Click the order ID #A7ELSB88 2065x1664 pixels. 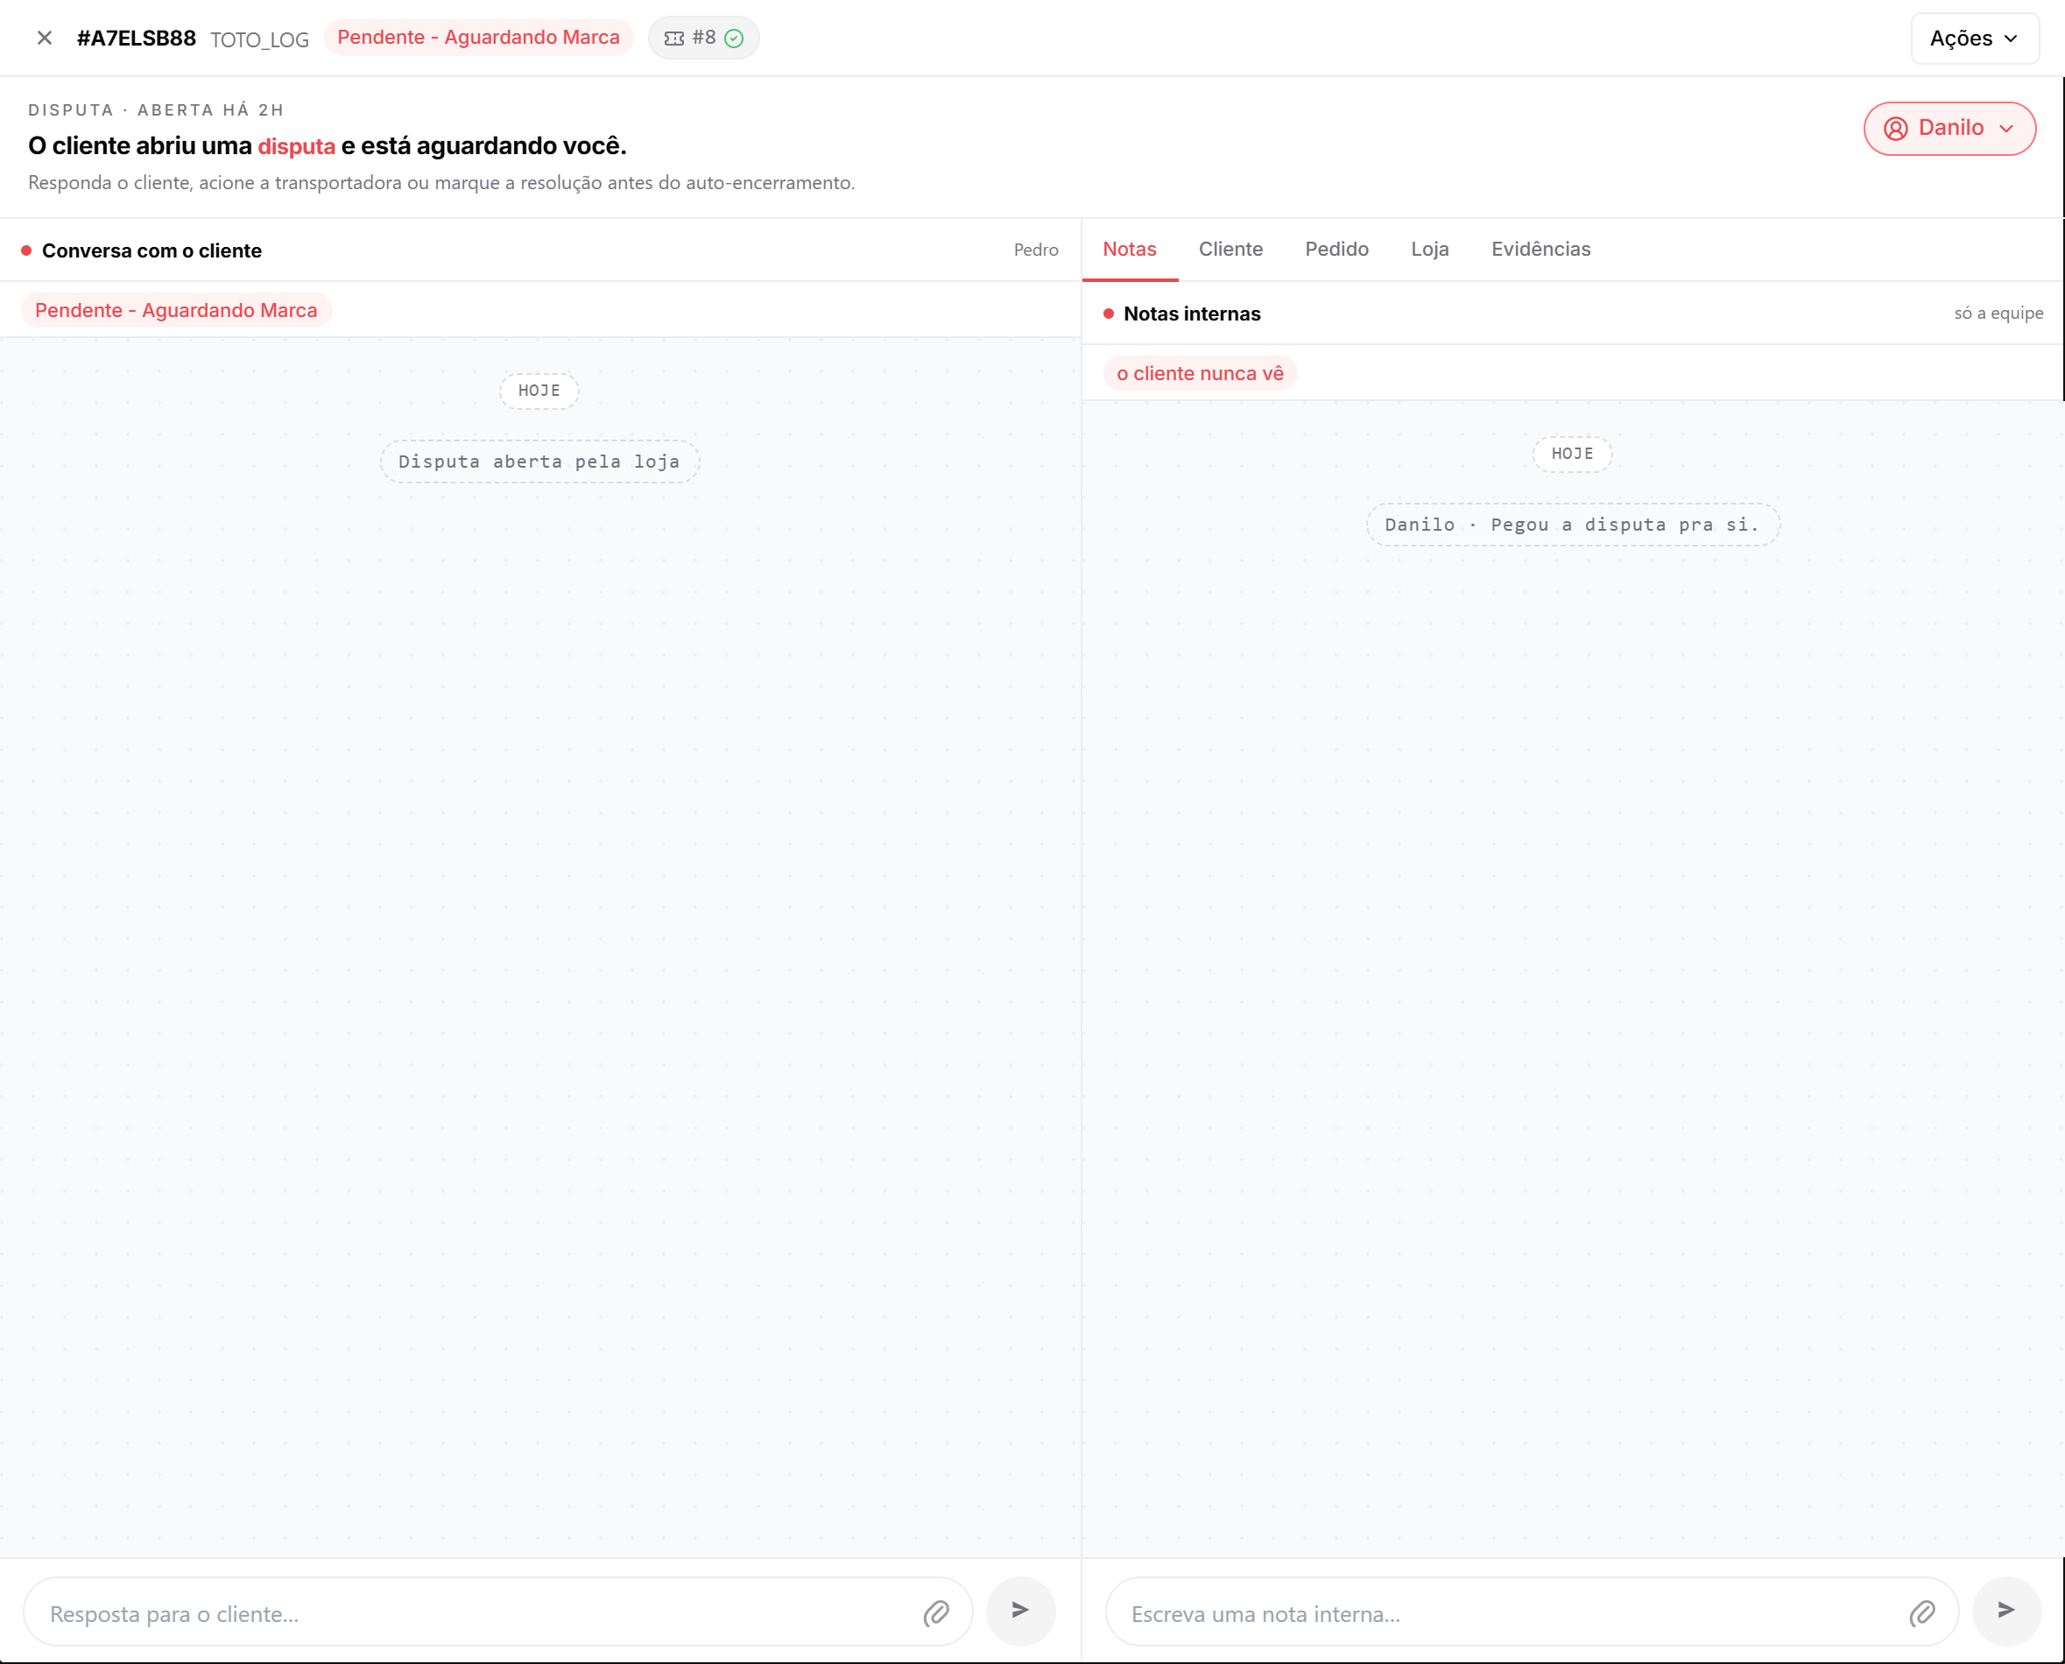pyautogui.click(x=136, y=39)
